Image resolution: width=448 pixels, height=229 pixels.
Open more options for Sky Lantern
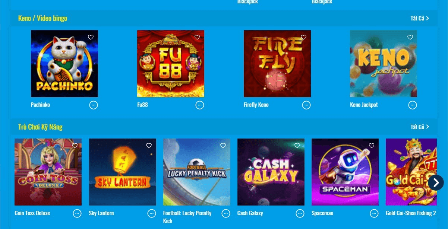(x=152, y=213)
